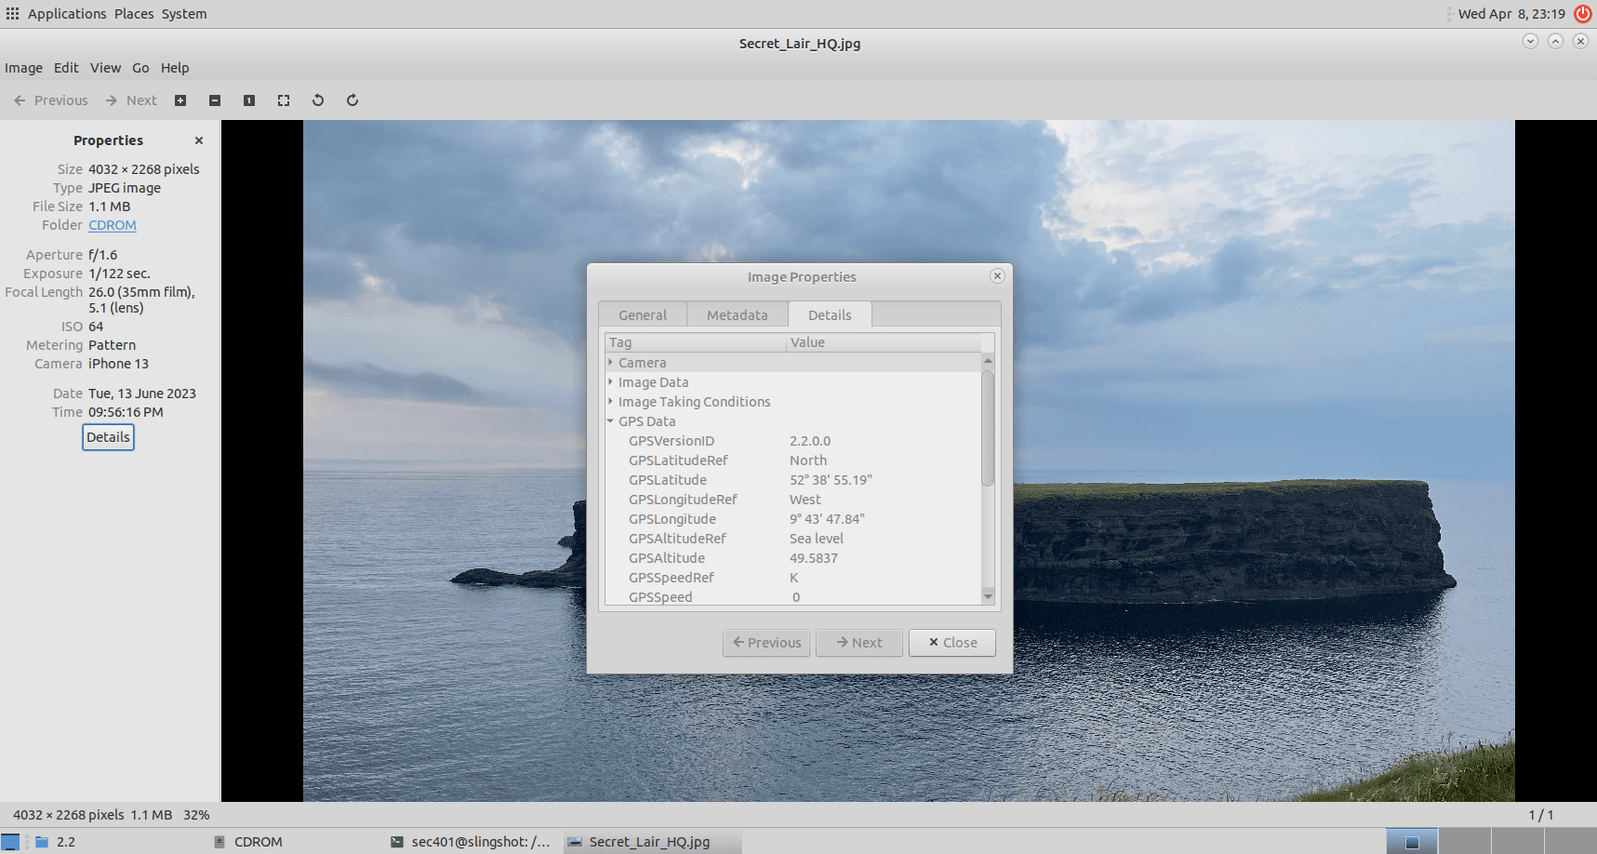The image size is (1597, 854).
Task: Expand the Image Data group
Action: point(611,382)
